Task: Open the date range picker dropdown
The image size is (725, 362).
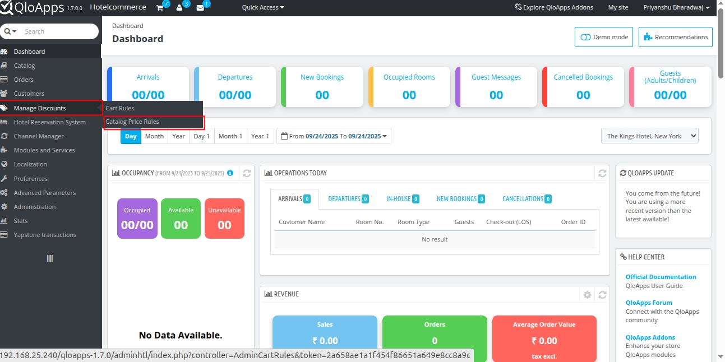Action: 334,136
